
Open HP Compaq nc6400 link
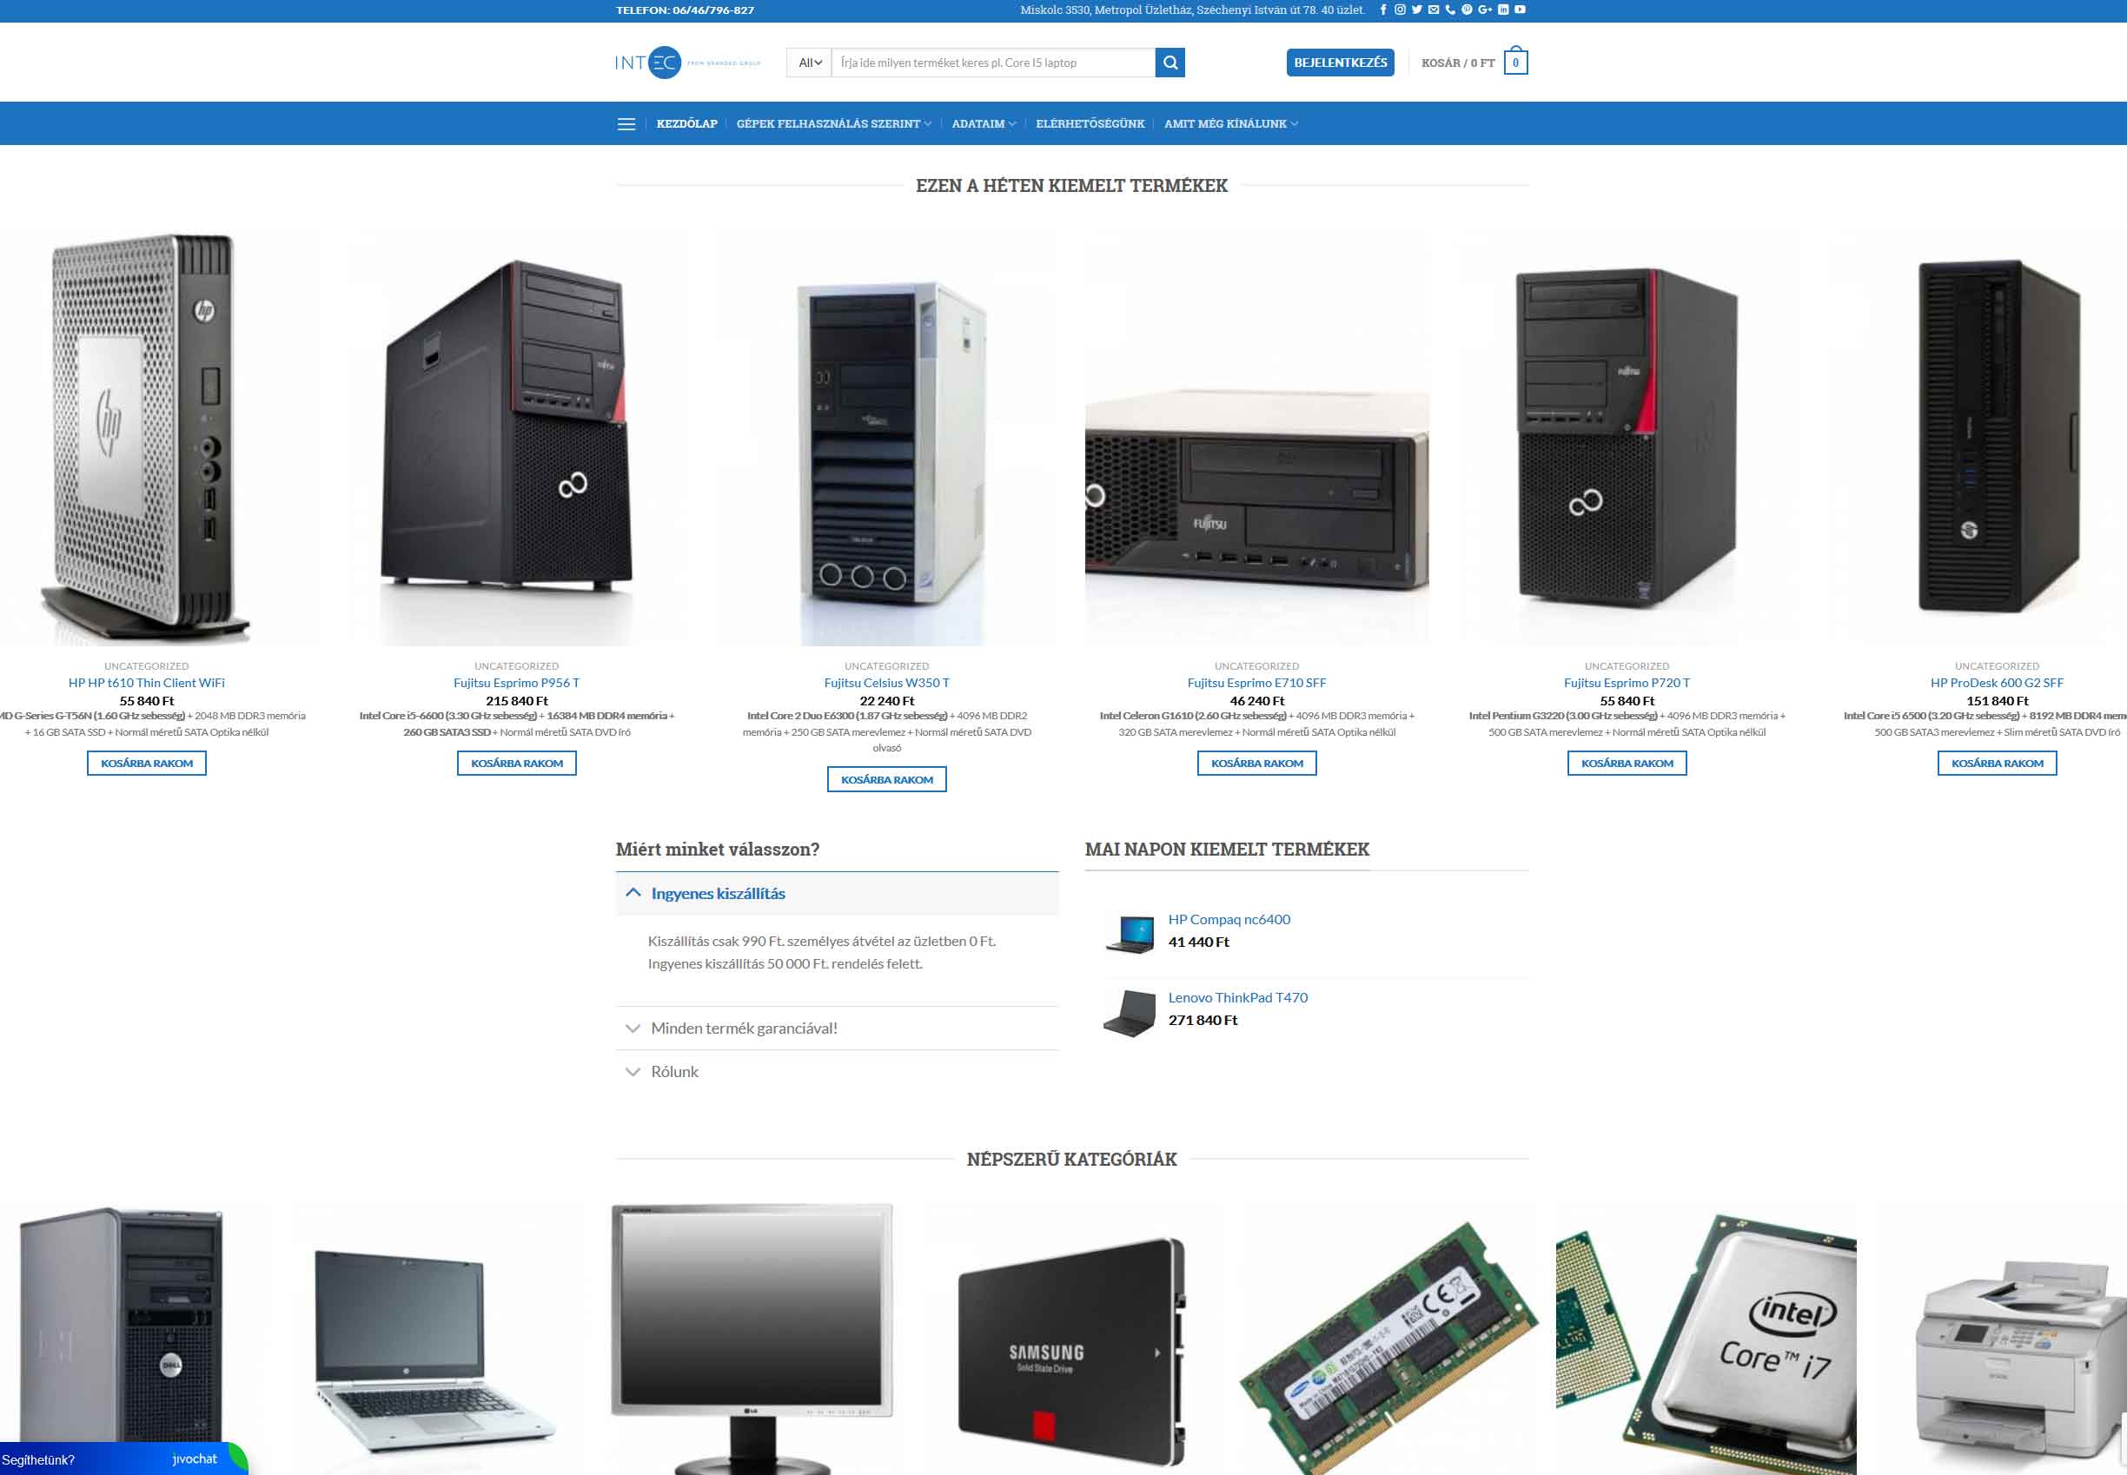(1229, 920)
